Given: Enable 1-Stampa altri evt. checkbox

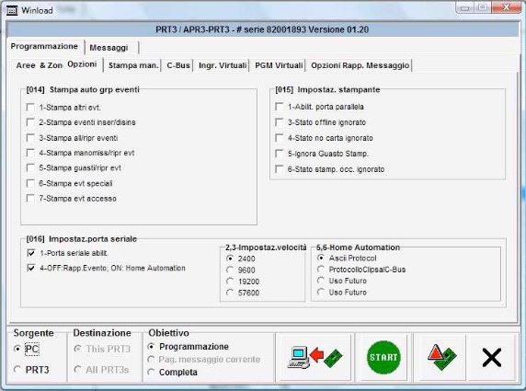Looking at the screenshot, I should [30, 108].
